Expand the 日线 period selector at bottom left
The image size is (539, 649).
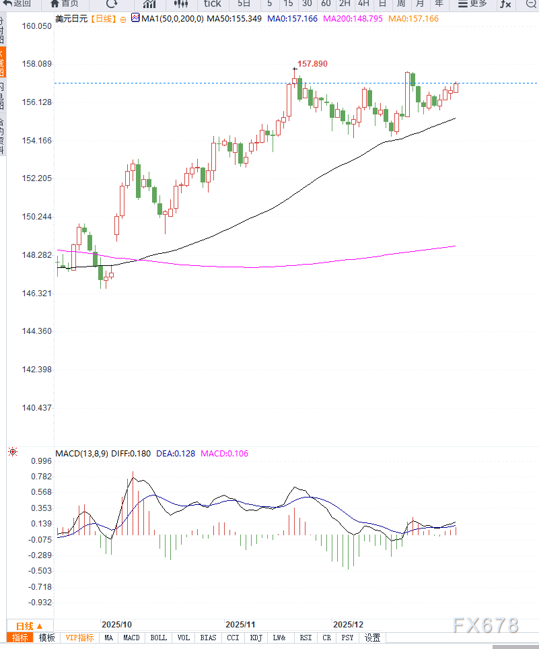click(x=30, y=625)
